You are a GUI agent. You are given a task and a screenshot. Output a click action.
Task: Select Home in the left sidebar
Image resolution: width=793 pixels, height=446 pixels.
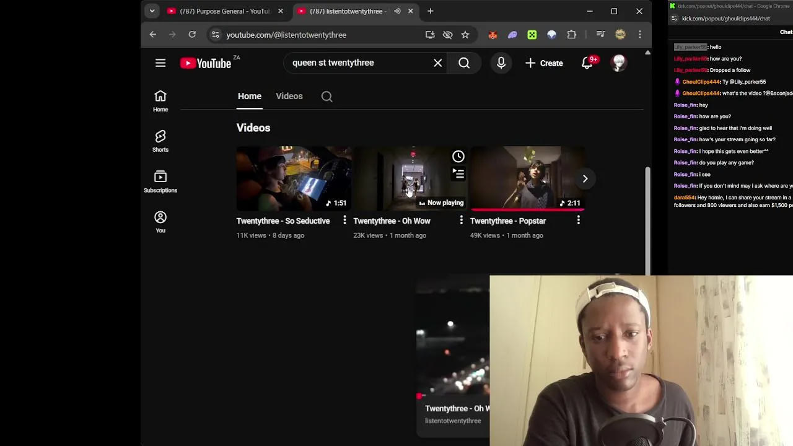[160, 101]
